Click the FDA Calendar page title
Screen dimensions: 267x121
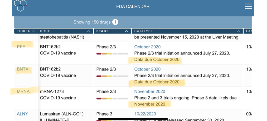(133, 7)
